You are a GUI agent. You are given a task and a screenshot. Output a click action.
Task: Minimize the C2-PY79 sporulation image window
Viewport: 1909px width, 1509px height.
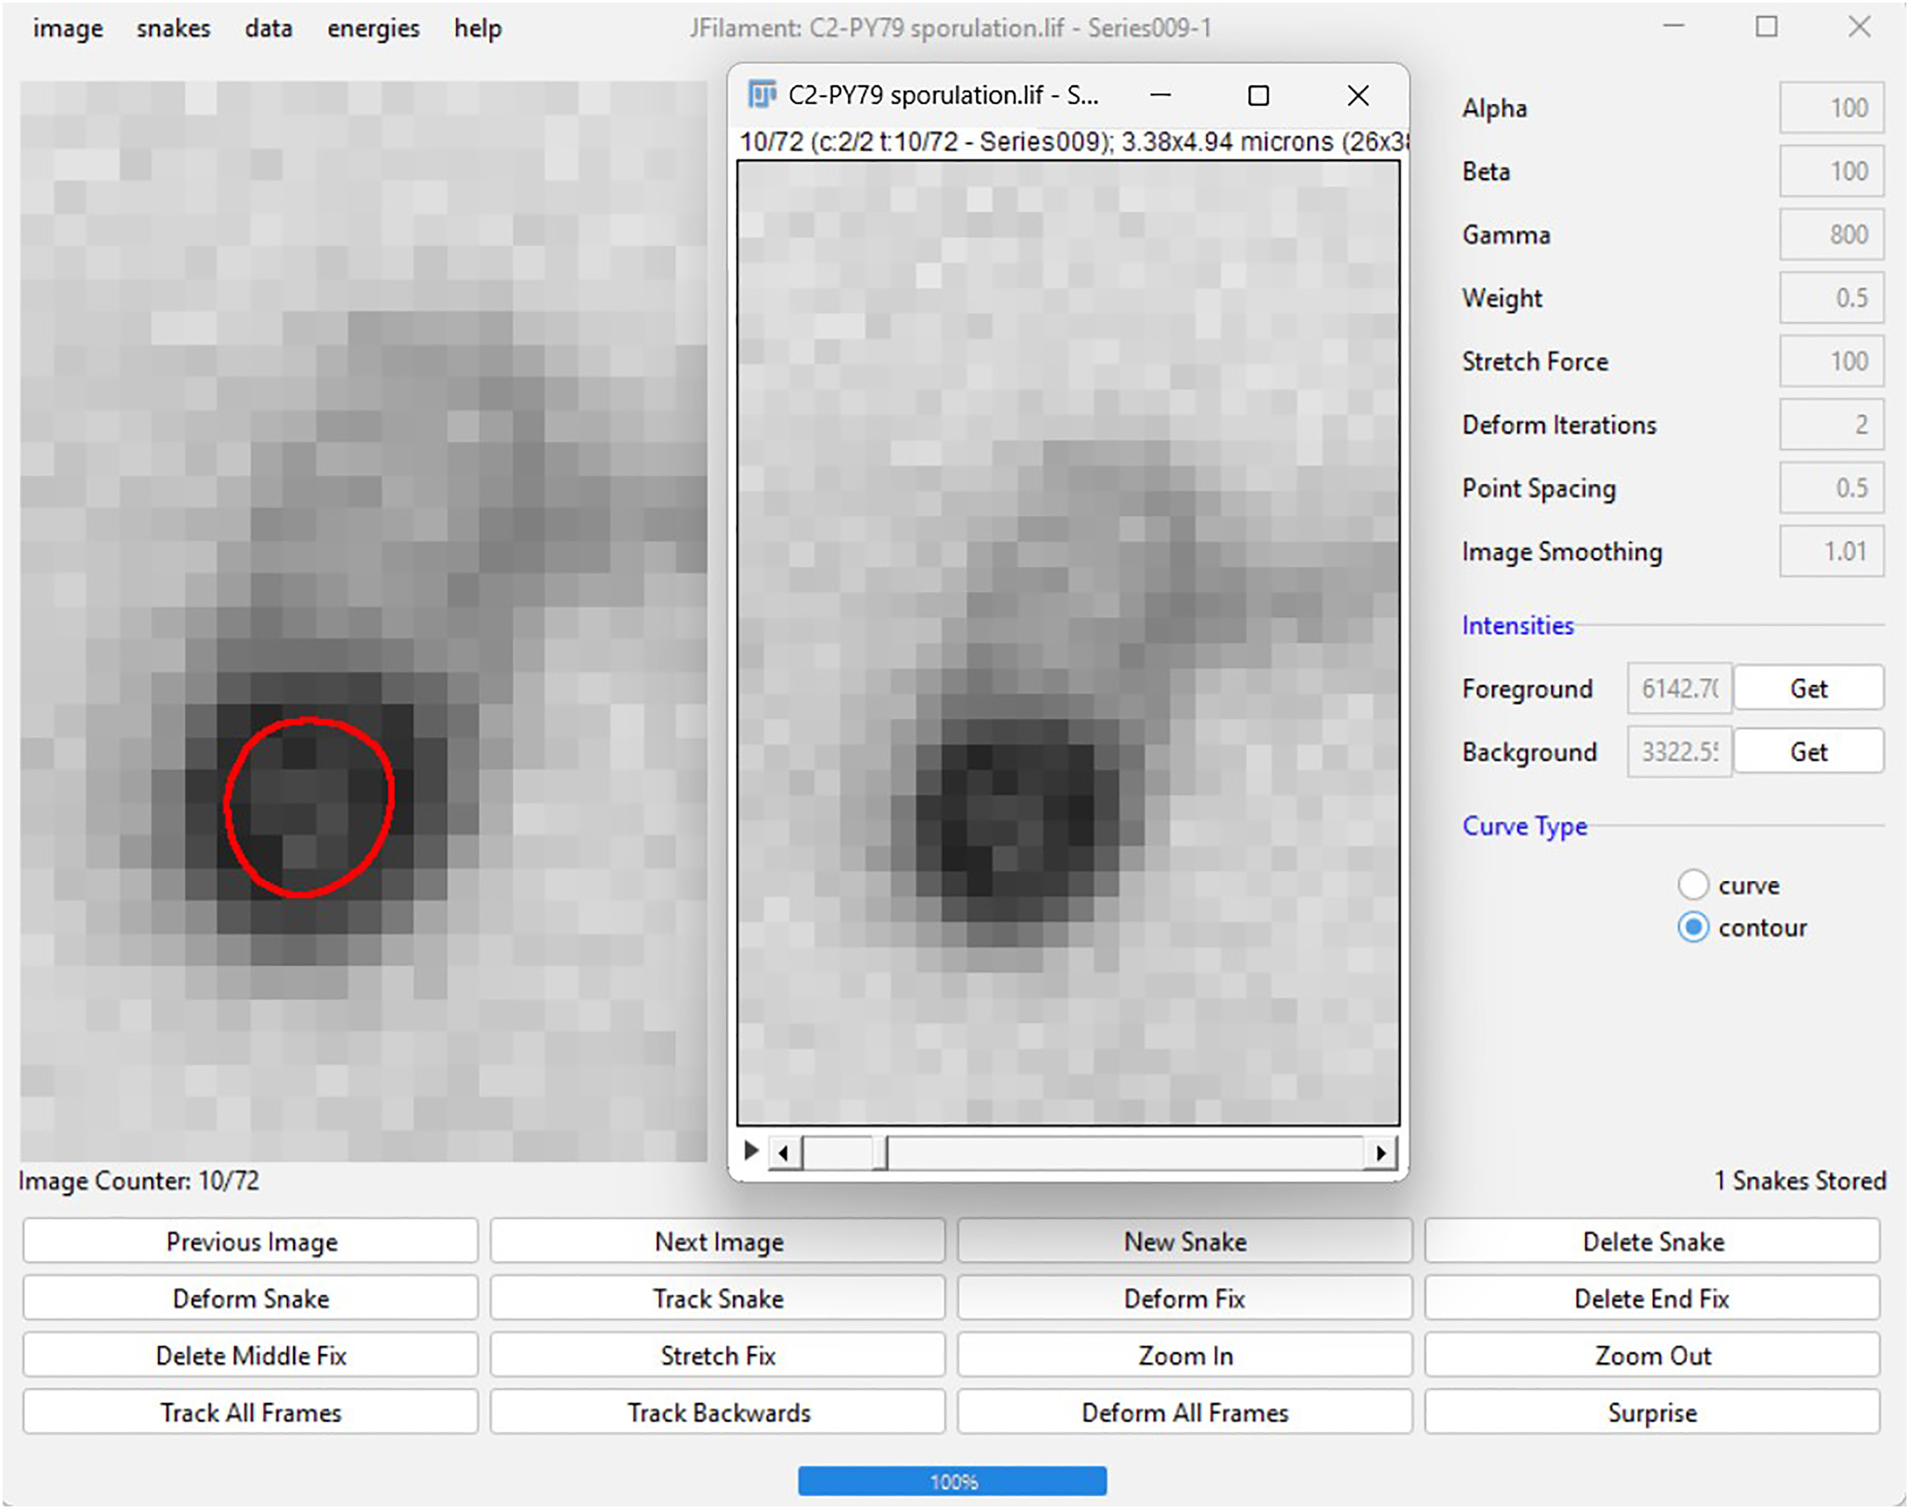click(x=1160, y=96)
